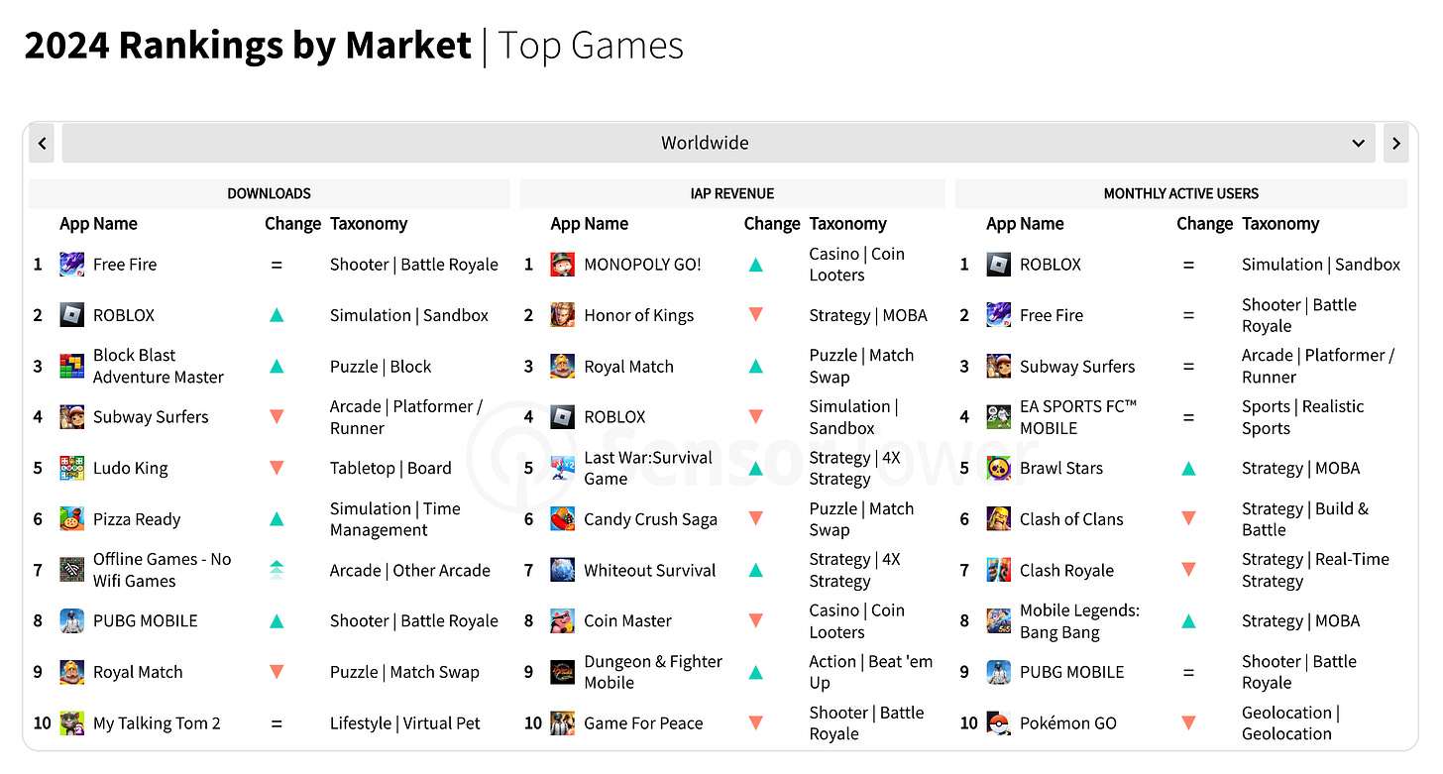Click the dropdown chevron beside Worldwide

(1358, 143)
